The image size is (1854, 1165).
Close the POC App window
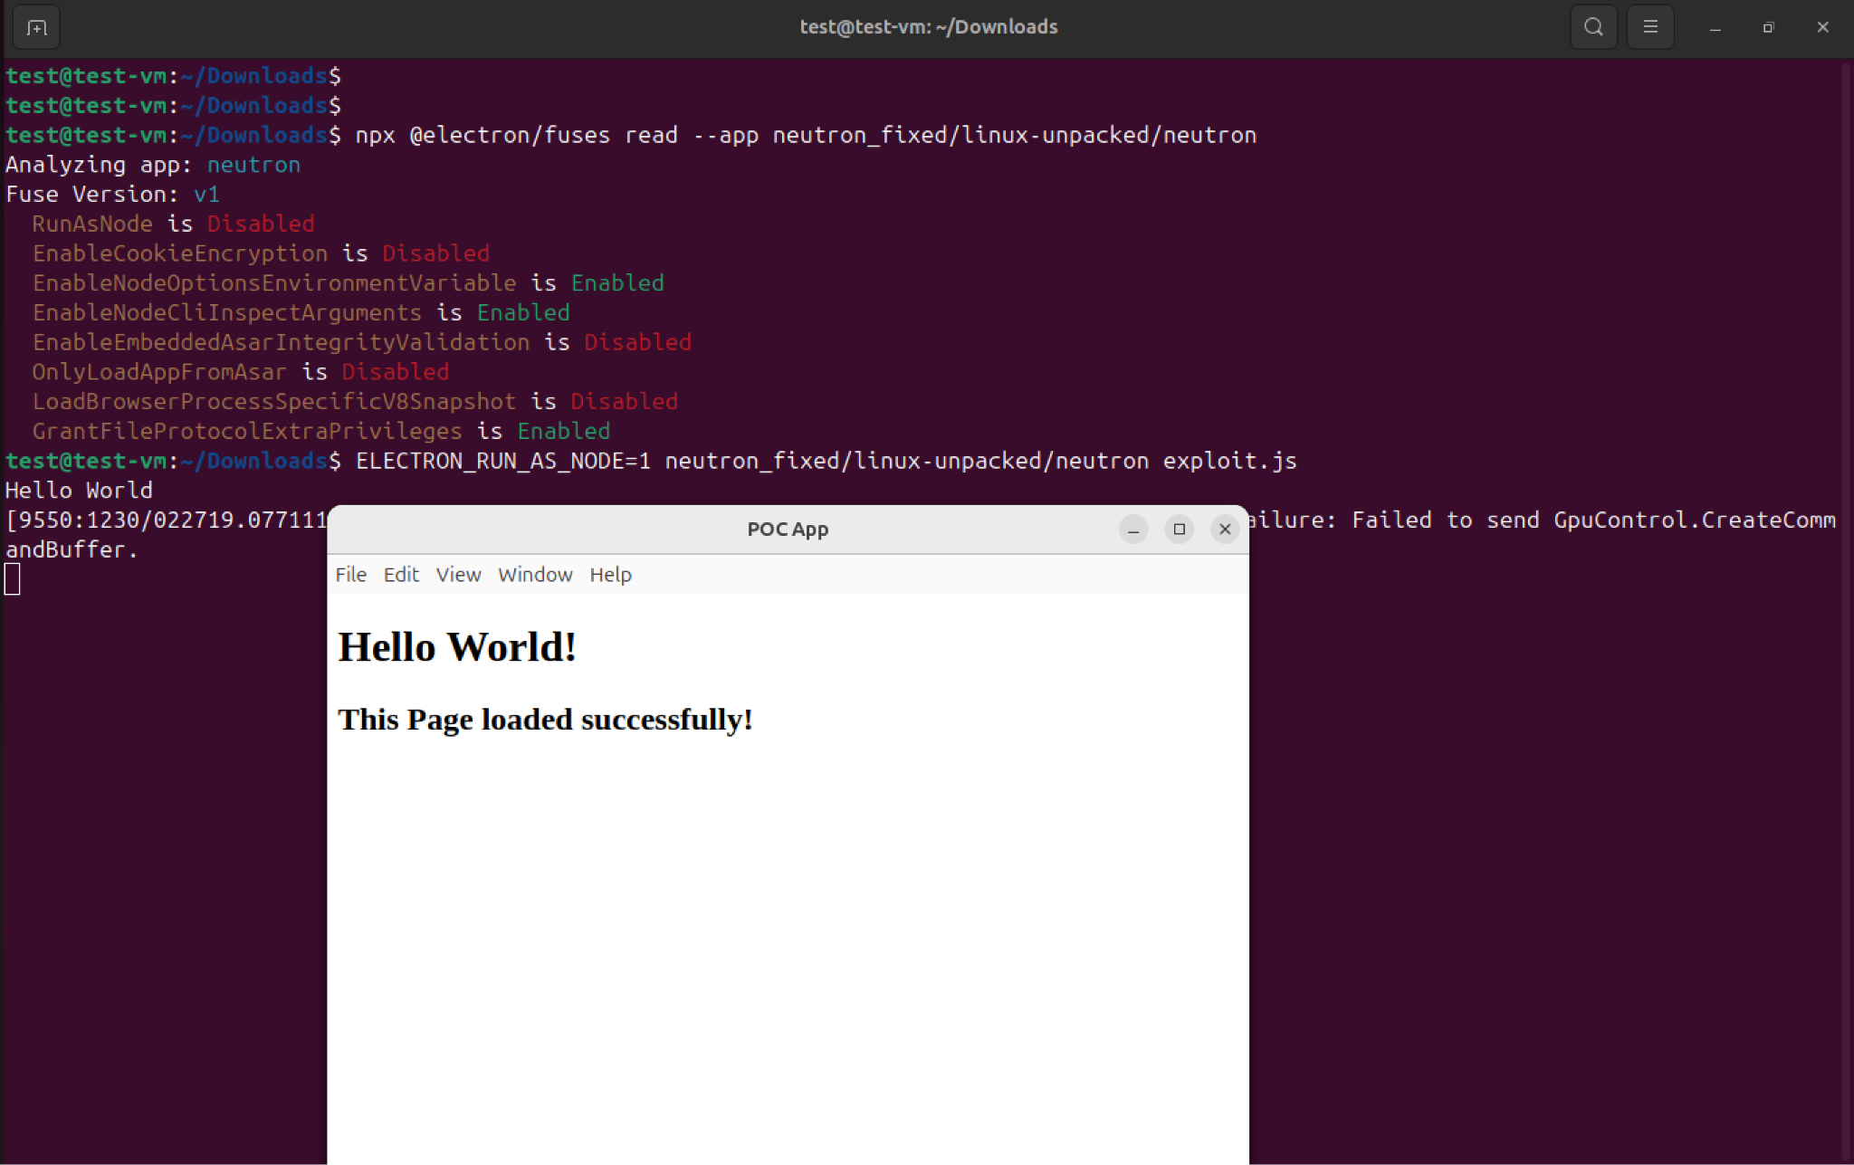pyautogui.click(x=1225, y=530)
